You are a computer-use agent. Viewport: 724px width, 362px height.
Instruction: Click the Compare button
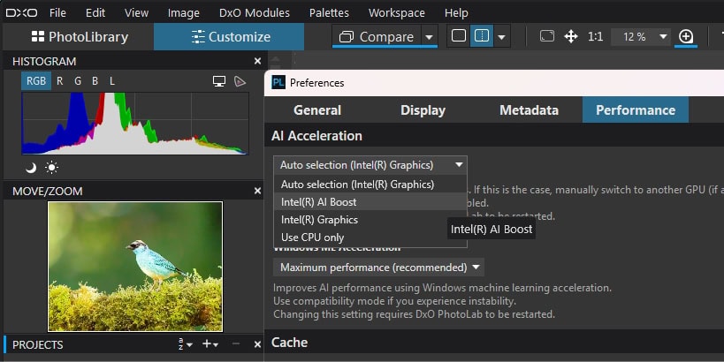click(x=377, y=36)
